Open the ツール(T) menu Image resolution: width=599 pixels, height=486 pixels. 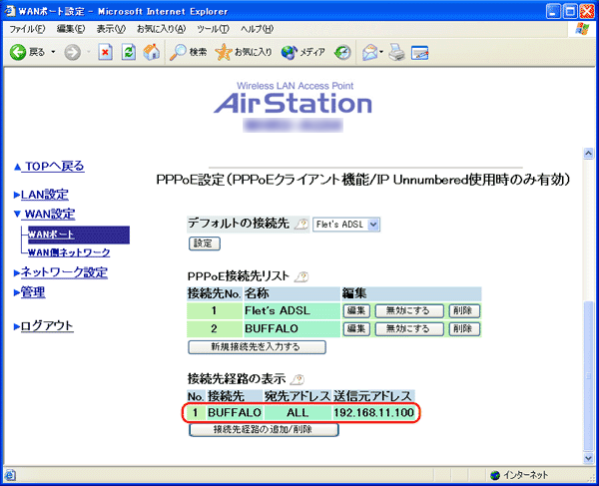213,29
